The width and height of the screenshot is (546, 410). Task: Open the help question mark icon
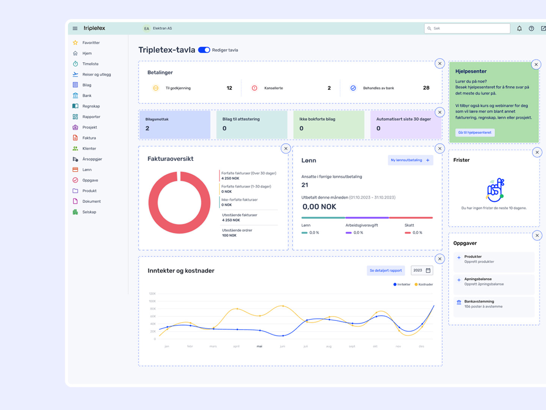(x=531, y=28)
